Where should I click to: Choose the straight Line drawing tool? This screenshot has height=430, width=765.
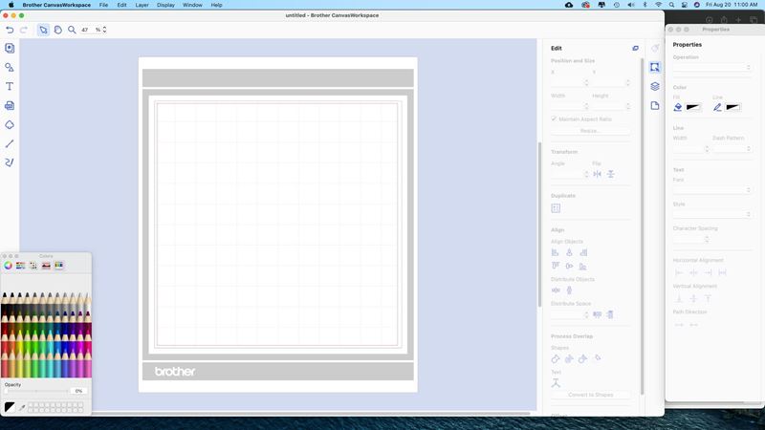click(x=10, y=143)
